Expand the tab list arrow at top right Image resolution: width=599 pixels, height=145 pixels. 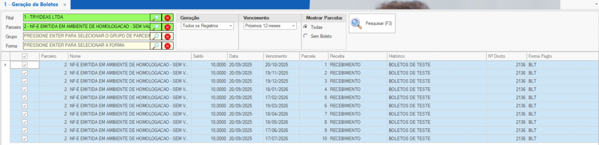point(597,4)
